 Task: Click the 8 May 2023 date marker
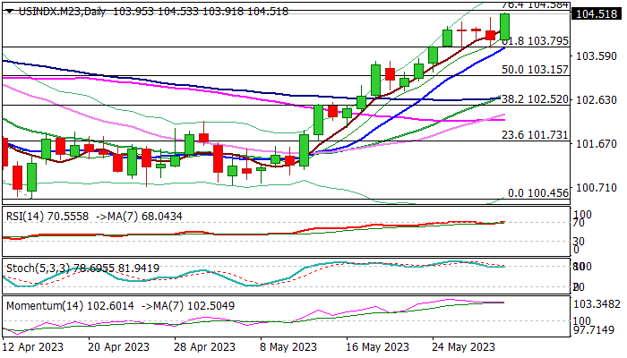pos(288,347)
